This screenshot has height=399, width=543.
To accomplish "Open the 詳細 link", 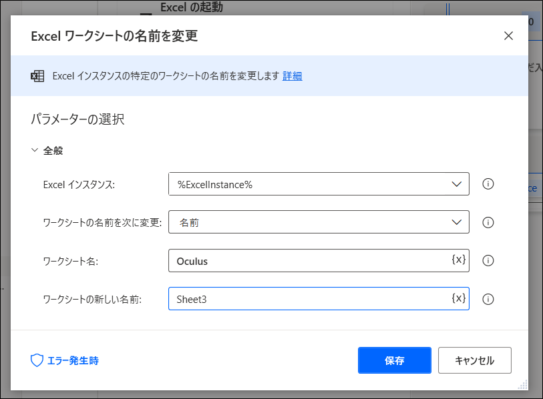I will click(293, 76).
